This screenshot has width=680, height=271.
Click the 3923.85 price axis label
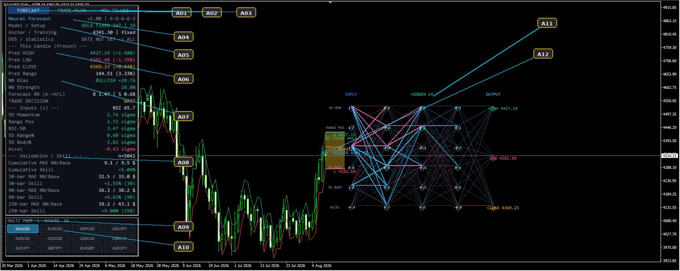tap(669, 261)
